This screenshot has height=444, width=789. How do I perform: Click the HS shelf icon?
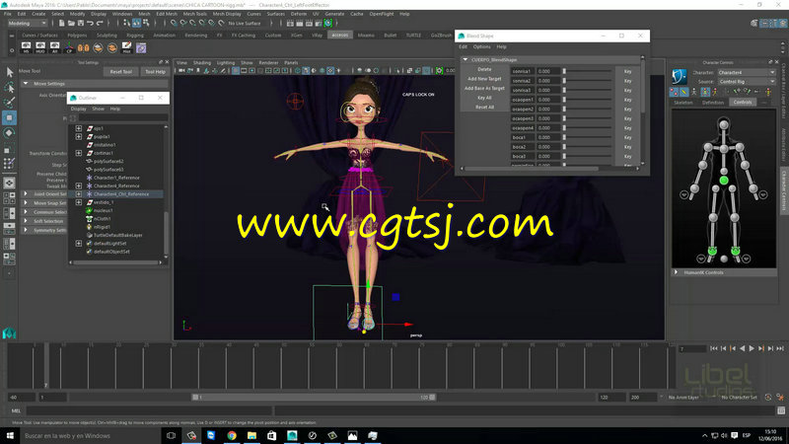coord(26,47)
